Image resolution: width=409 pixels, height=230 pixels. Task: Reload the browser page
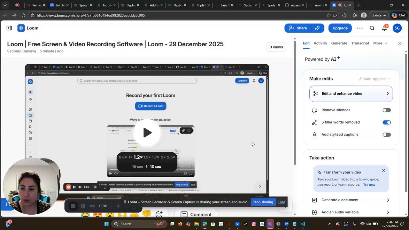[x=23, y=15]
